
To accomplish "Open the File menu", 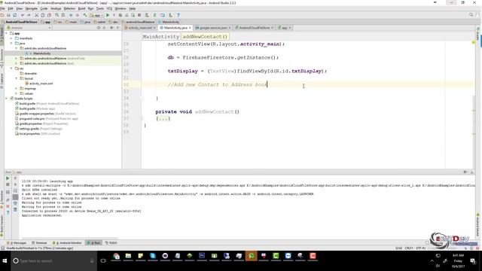I will tap(2, 8).
